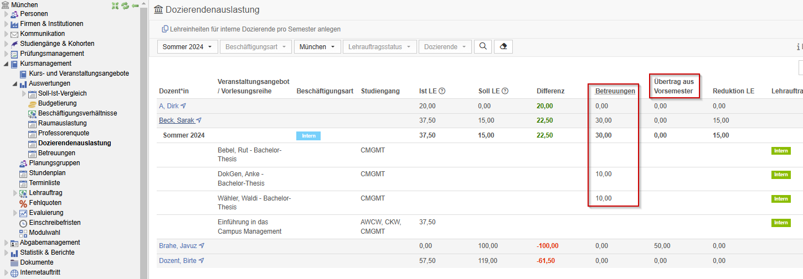Viewport: 803px width, 279px height.
Task: Click the Betreuungen column header
Action: (615, 91)
